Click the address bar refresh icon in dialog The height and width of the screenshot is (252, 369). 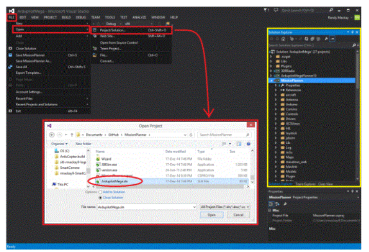click(191, 134)
